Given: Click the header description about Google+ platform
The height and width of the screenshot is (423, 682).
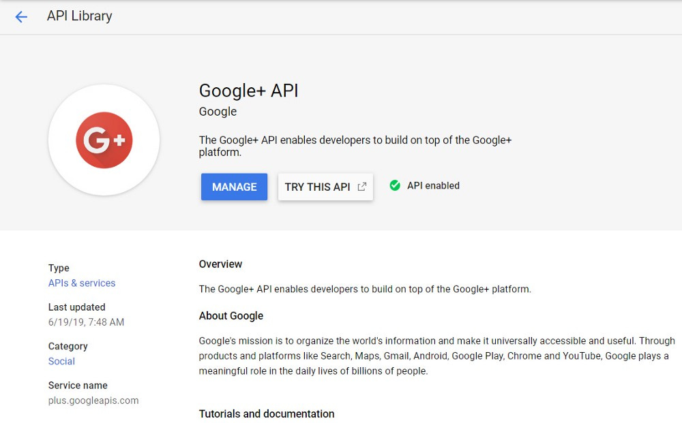Looking at the screenshot, I should point(355,146).
